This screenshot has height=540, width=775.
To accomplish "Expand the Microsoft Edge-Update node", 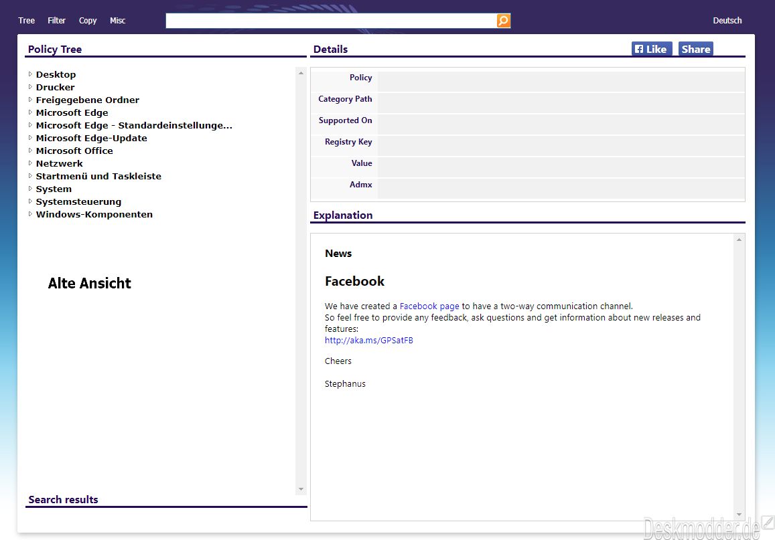I will click(x=30, y=138).
